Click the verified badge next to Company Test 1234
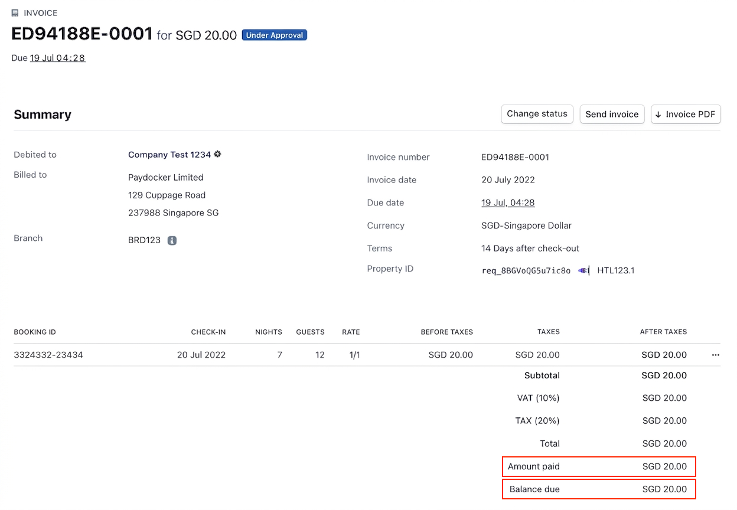This screenshot has height=510, width=737. click(218, 155)
